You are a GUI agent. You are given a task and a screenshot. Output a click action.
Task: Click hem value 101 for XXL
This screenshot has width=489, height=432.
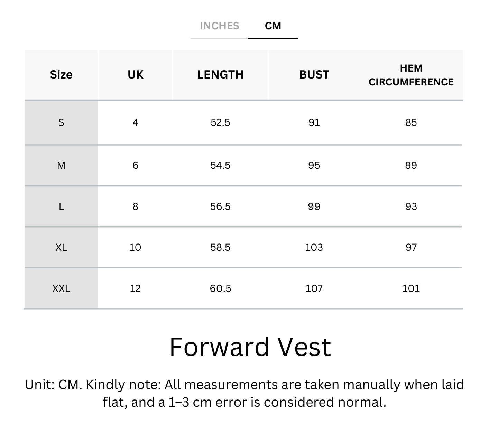coord(411,288)
